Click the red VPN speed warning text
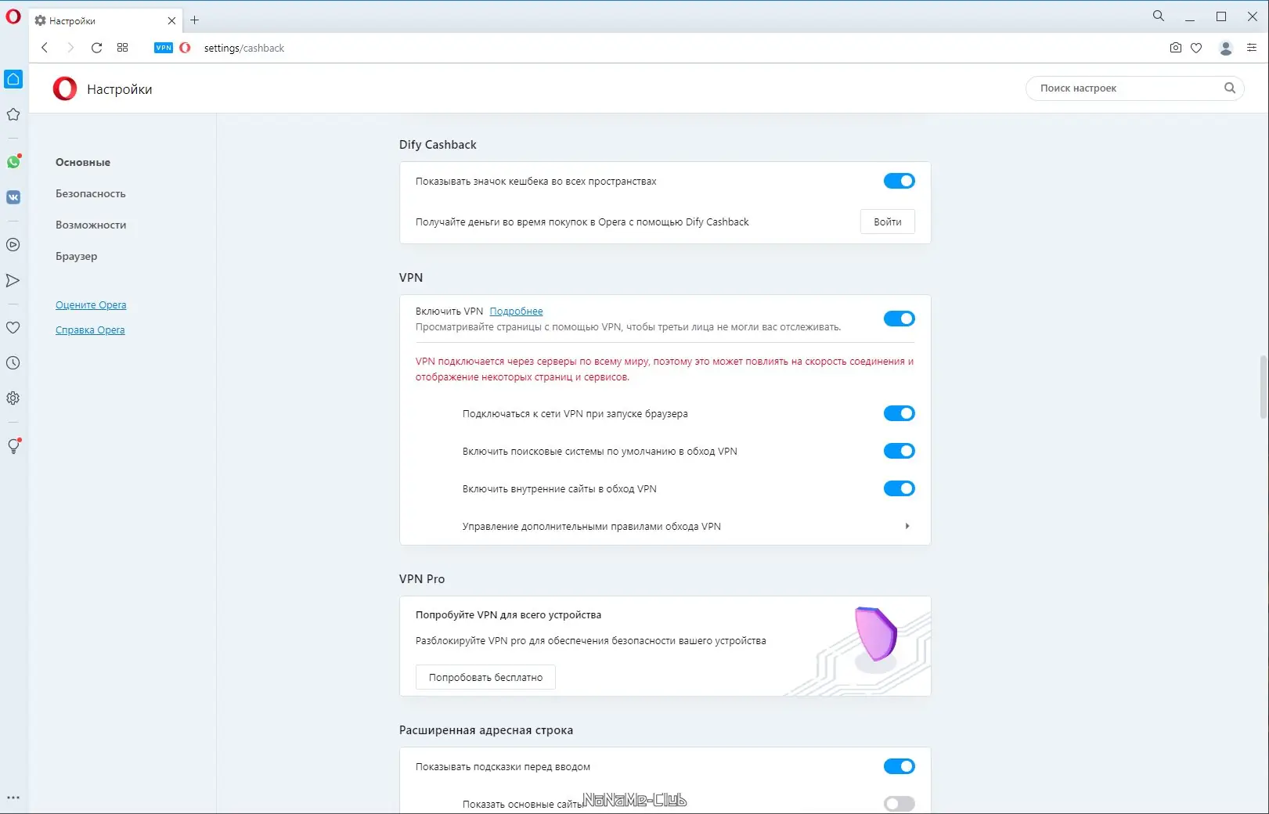 665,369
